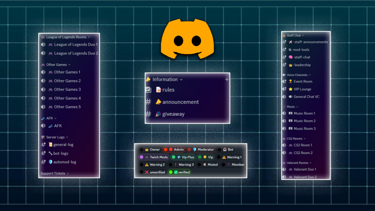Collapse the Server Logs category
Viewport: 375px width, 211px height.
coord(55,137)
